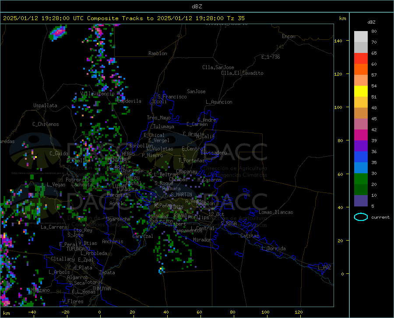Click the 'Manzano' map label

[40, 290]
